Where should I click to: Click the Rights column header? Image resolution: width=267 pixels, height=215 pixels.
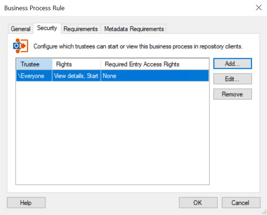[76, 64]
